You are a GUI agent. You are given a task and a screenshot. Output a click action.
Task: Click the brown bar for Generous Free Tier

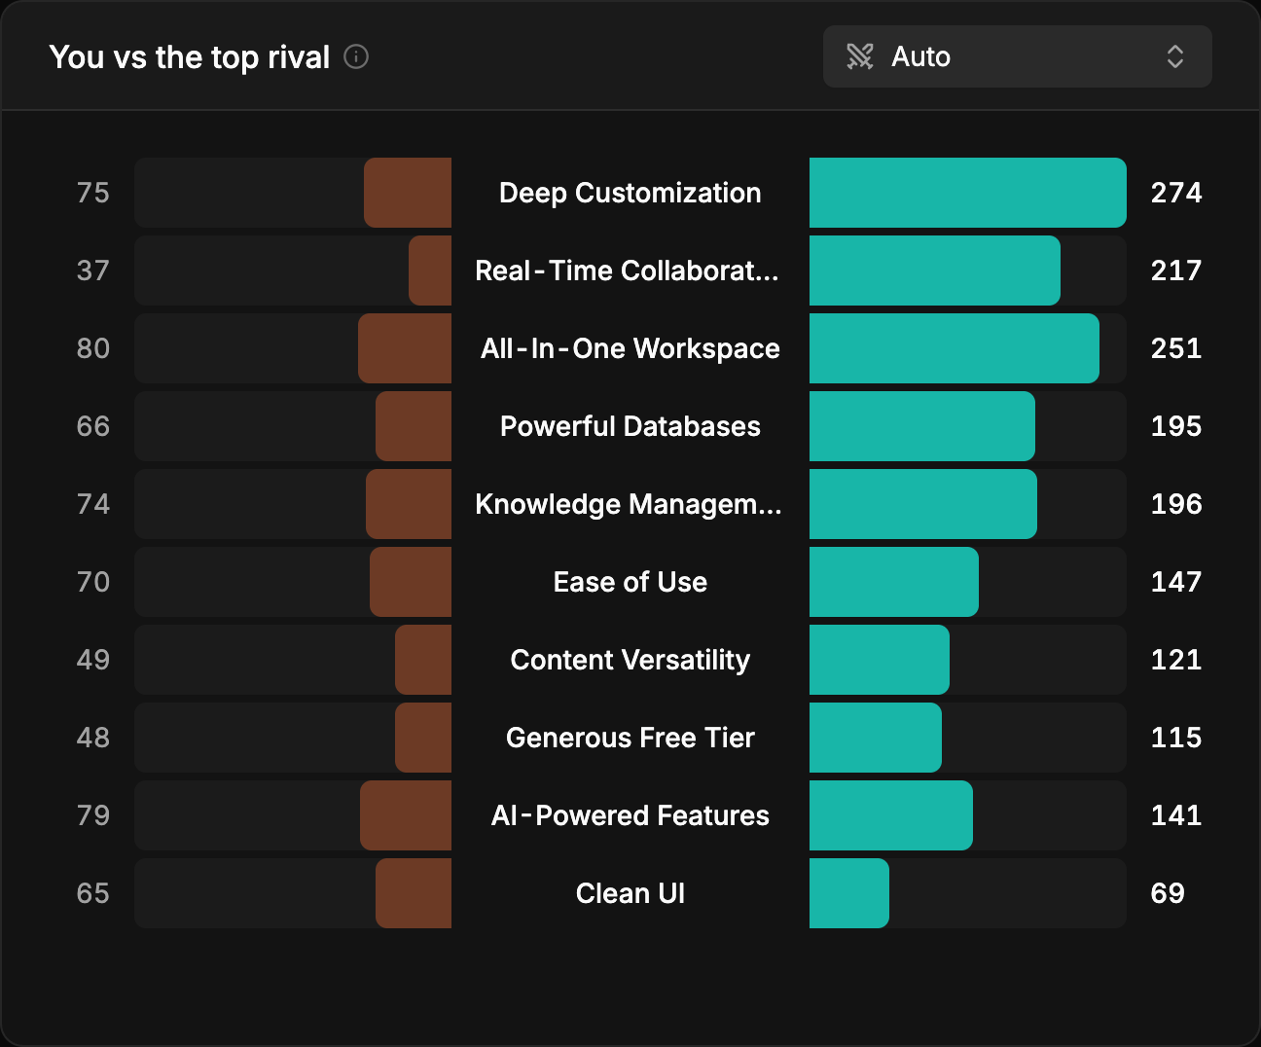coord(423,738)
